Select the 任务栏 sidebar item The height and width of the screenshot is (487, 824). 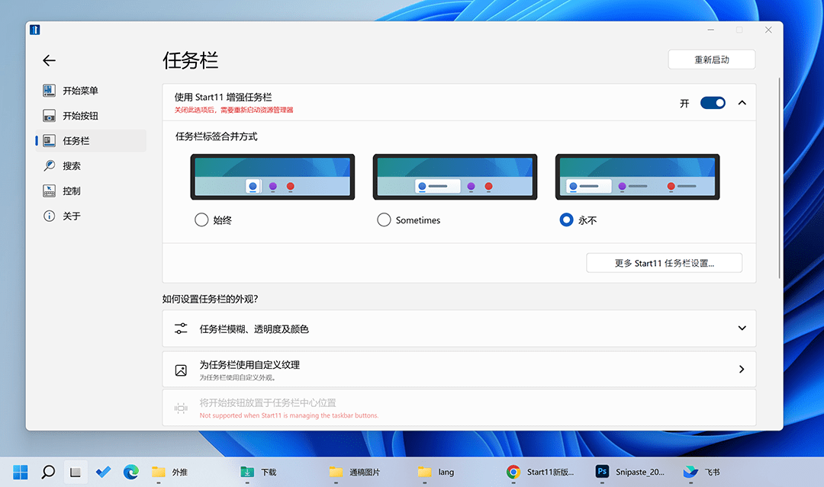click(x=91, y=141)
